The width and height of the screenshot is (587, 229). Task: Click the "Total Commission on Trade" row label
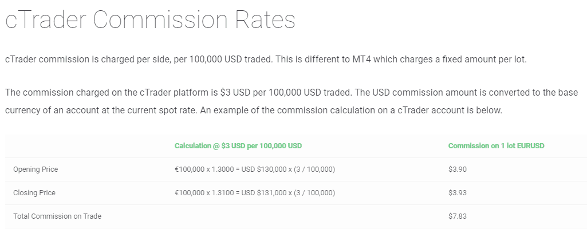pos(57,216)
